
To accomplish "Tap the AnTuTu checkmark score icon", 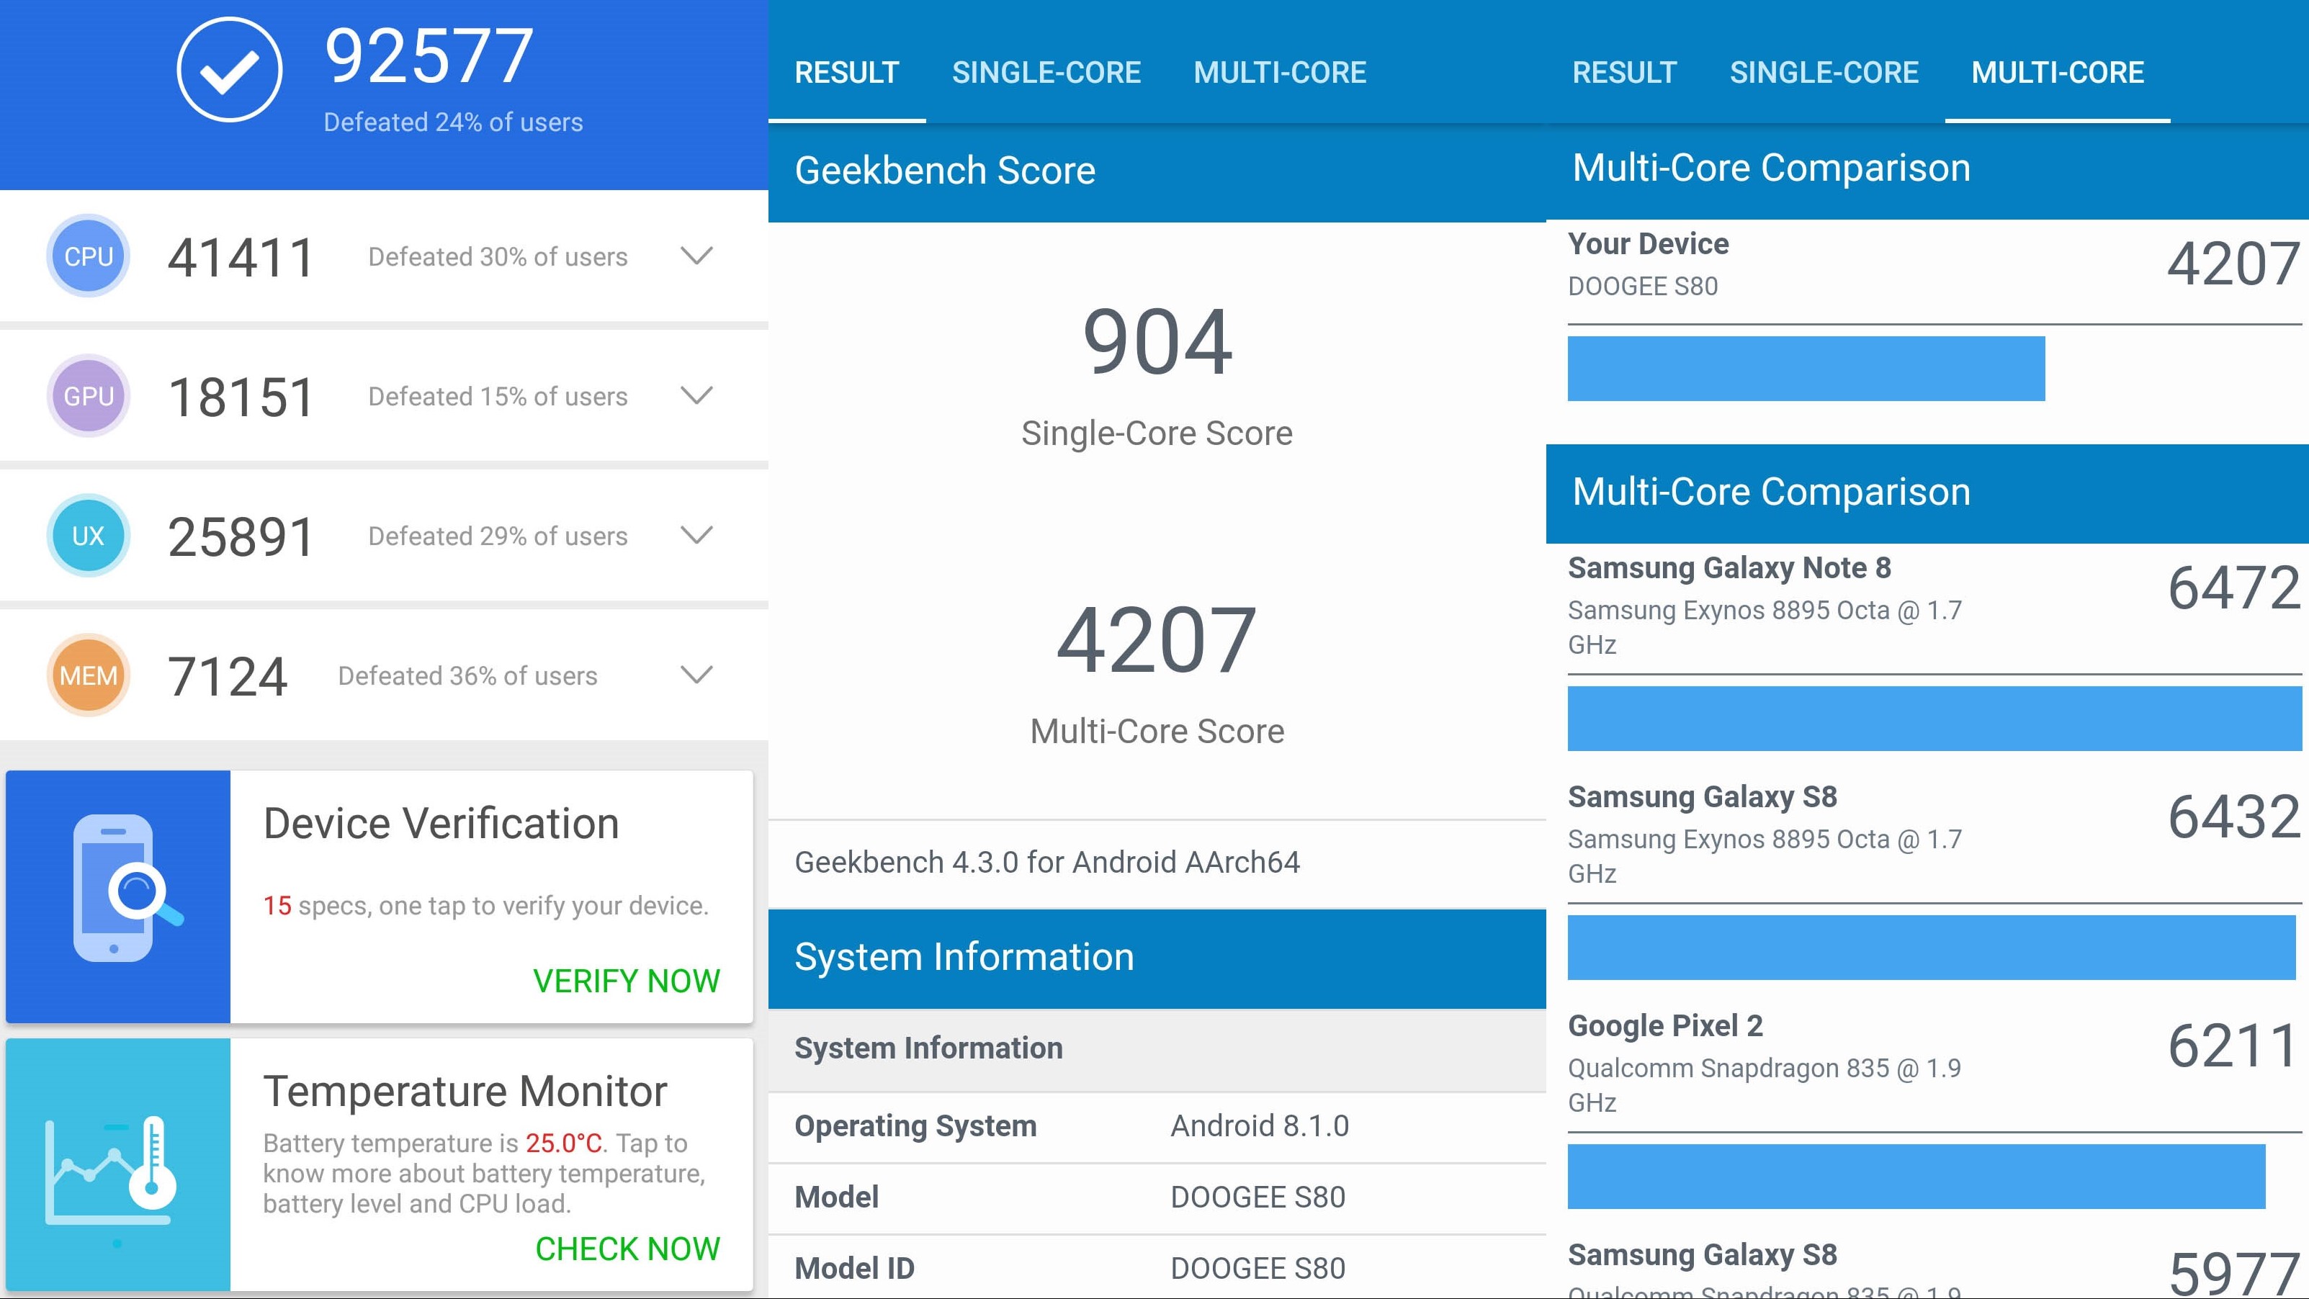I will tap(230, 70).
